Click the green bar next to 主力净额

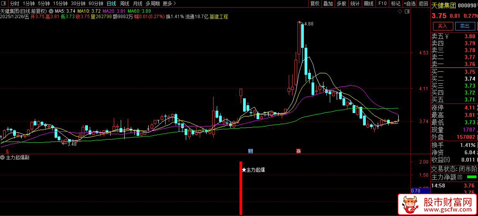coord(471,177)
